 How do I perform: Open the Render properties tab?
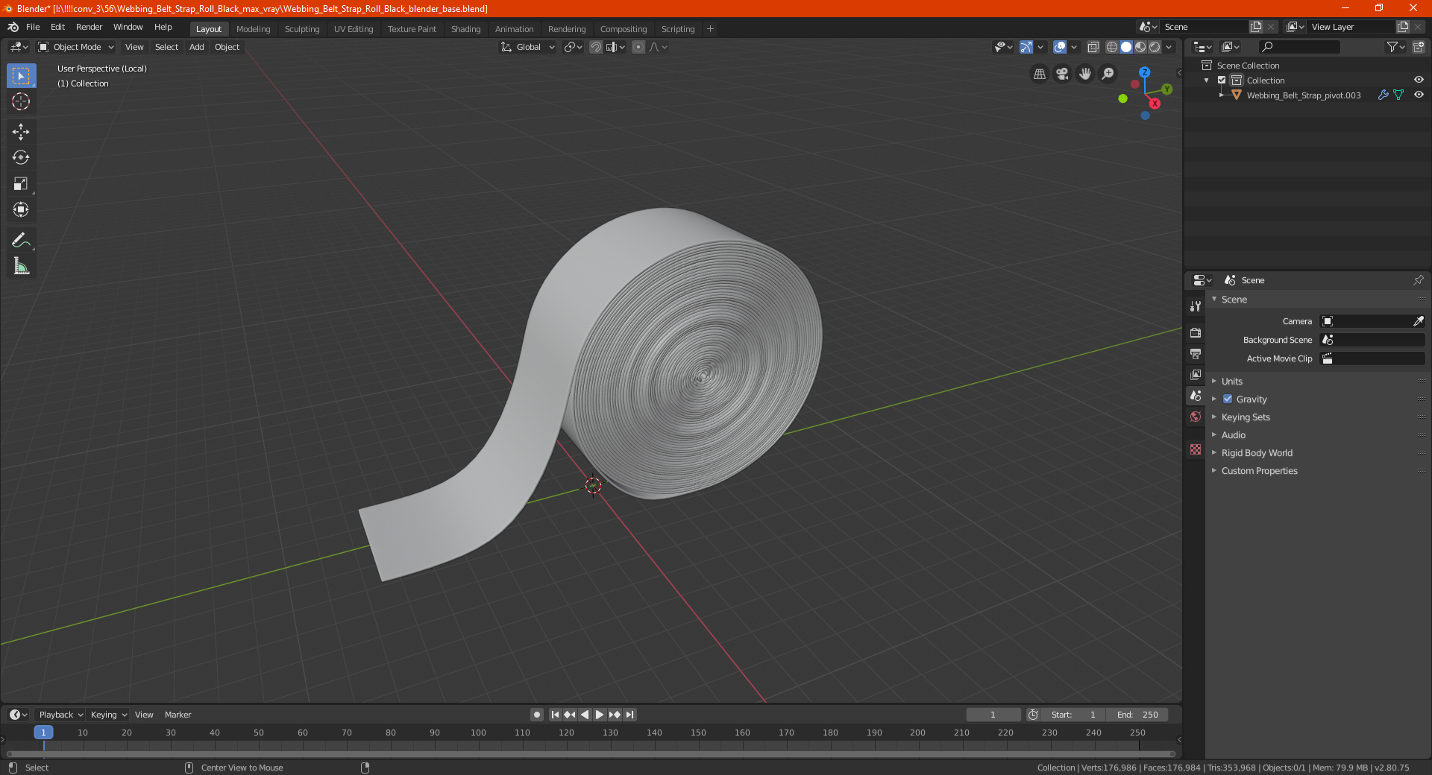[x=1196, y=332]
